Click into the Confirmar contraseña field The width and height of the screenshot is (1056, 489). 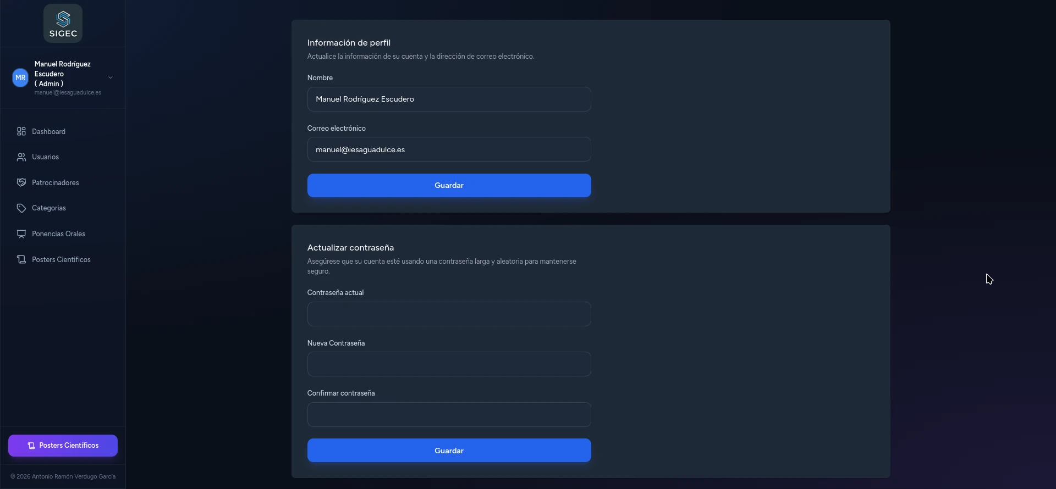click(x=449, y=415)
